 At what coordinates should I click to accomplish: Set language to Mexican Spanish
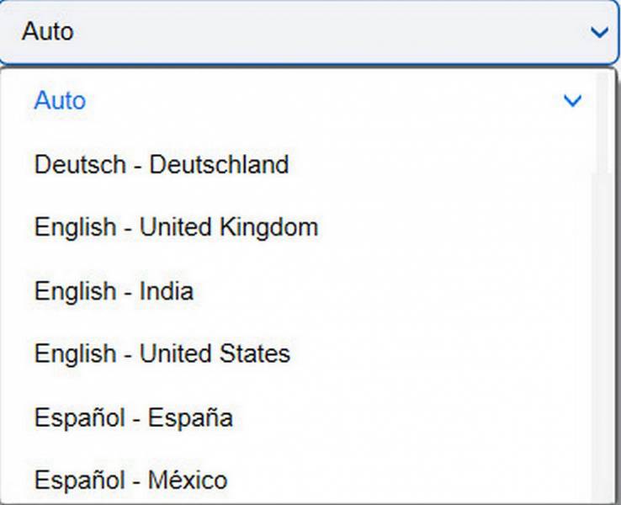pyautogui.click(x=130, y=481)
